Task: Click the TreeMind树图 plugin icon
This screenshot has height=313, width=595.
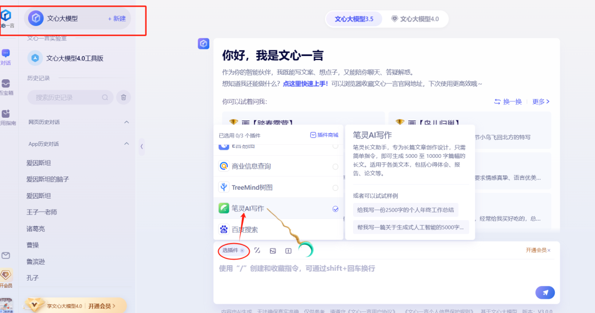Action: 224,187
